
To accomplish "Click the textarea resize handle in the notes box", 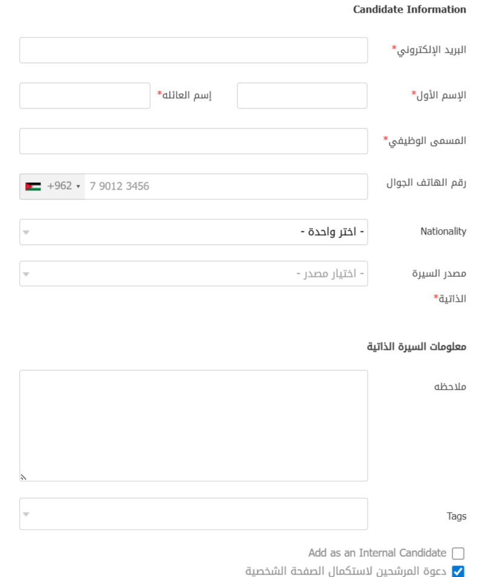I will point(24,477).
